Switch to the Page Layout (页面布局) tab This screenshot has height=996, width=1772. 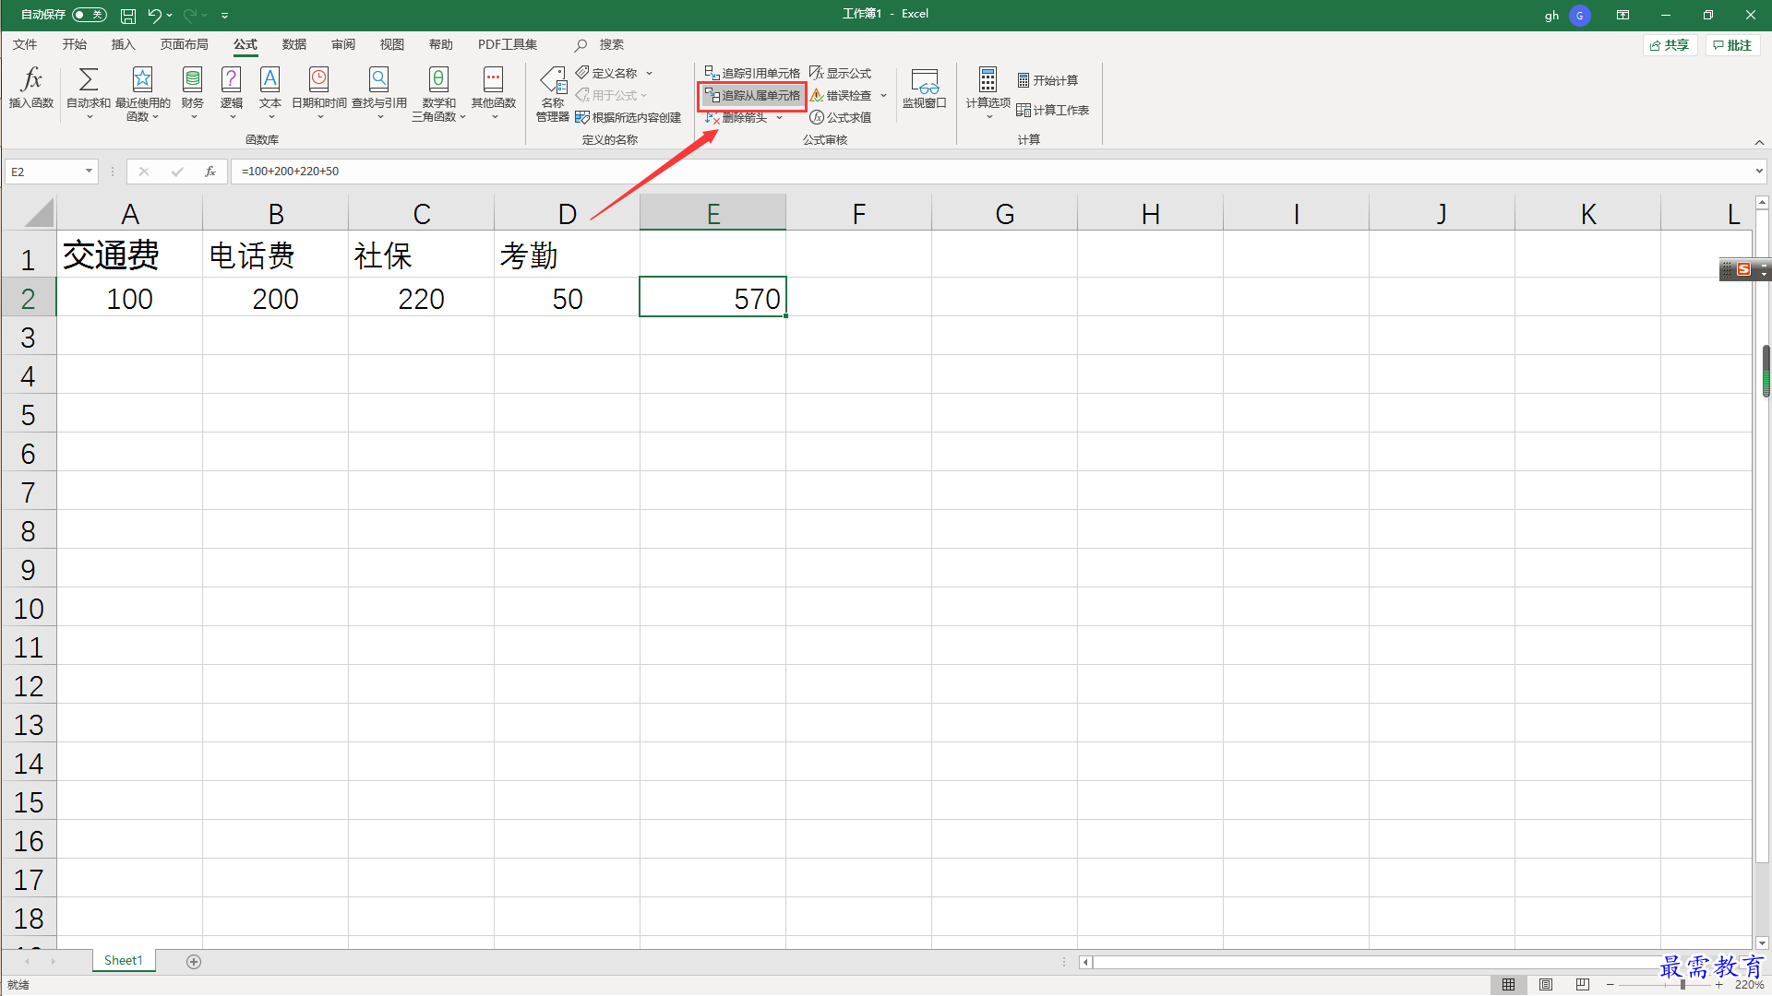[184, 44]
